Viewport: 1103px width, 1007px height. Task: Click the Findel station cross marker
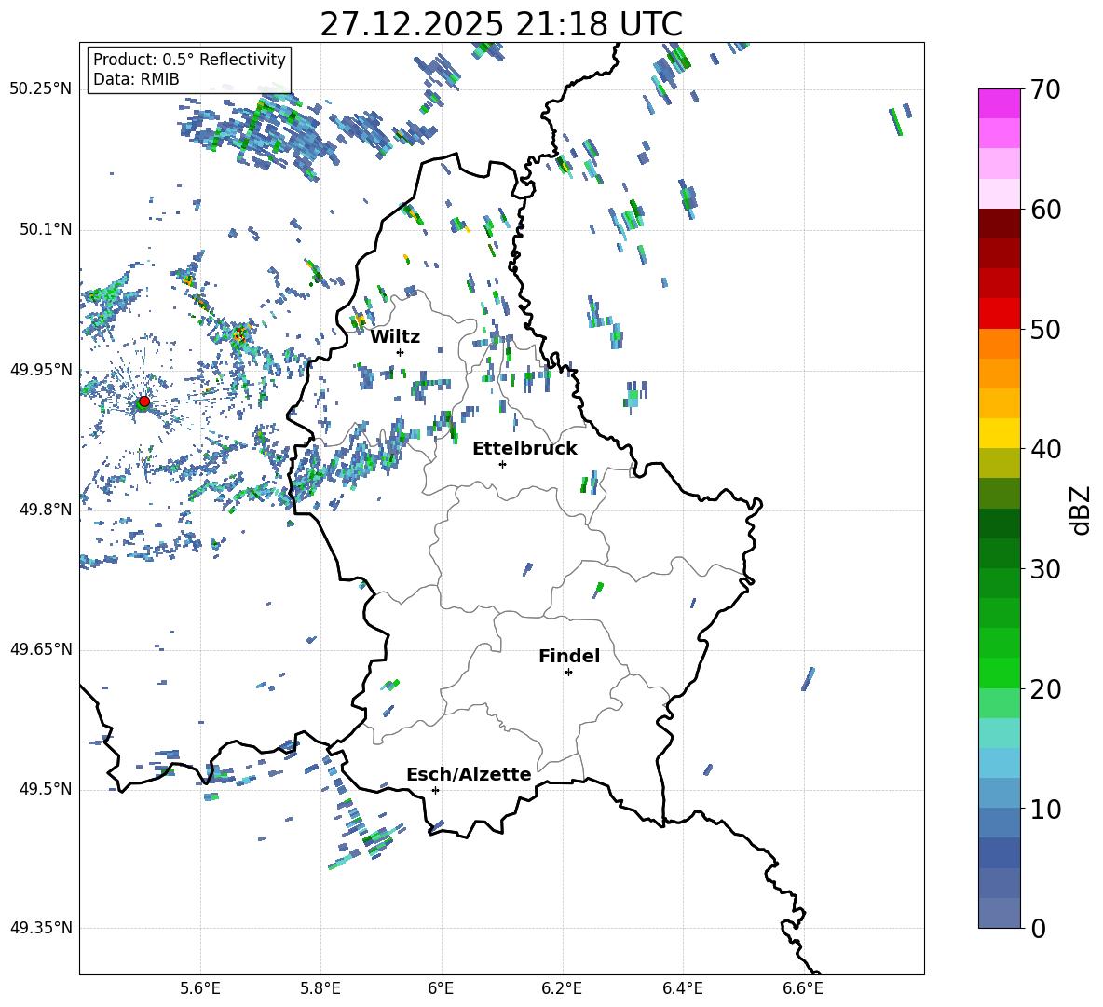568,672
